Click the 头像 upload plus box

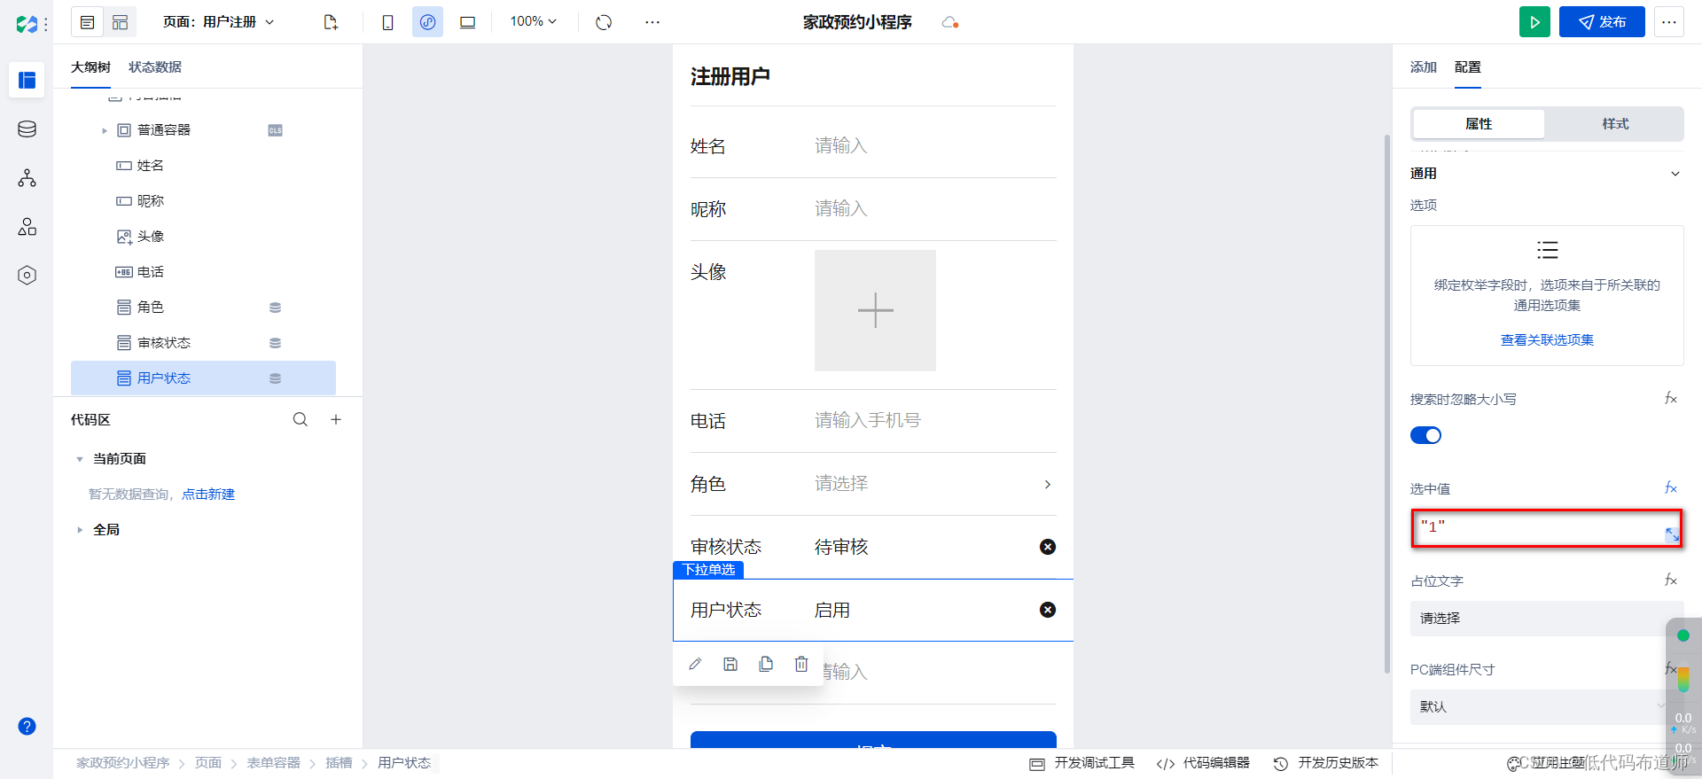coord(875,310)
